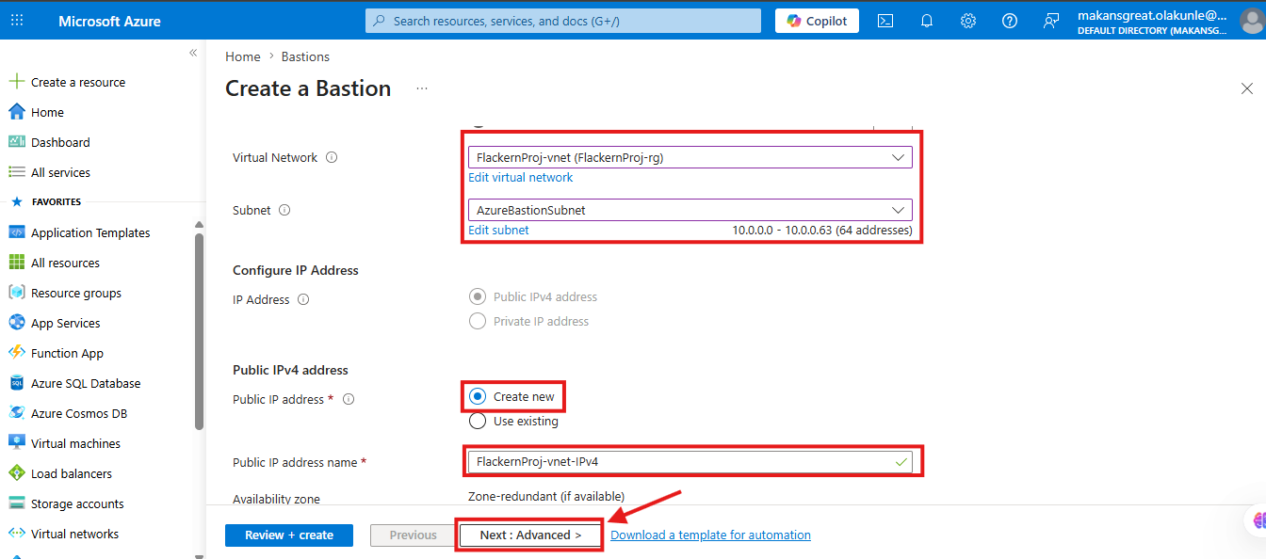This screenshot has width=1266, height=559.
Task: Open the feedback icon in the header
Action: (x=1051, y=21)
